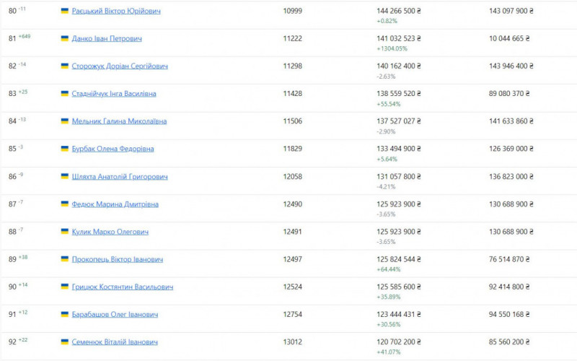This screenshot has height=361, width=577.
Task: Click the Ukraine flag beside Рацький Віктор Юрійович
Action: (x=65, y=12)
